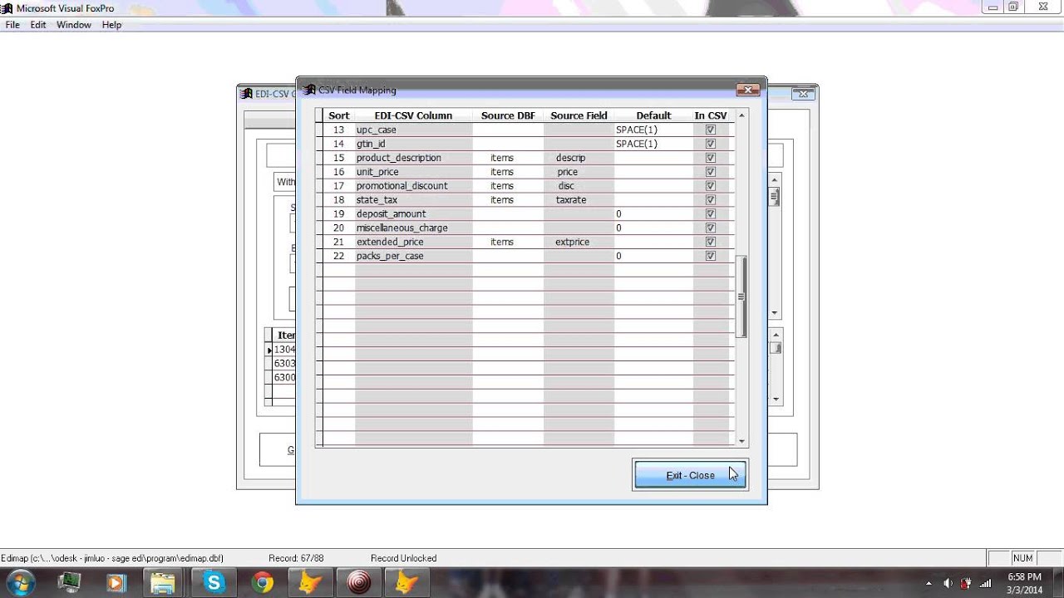This screenshot has height=598, width=1064.
Task: Open Google Chrome from the taskbar
Action: [x=263, y=583]
